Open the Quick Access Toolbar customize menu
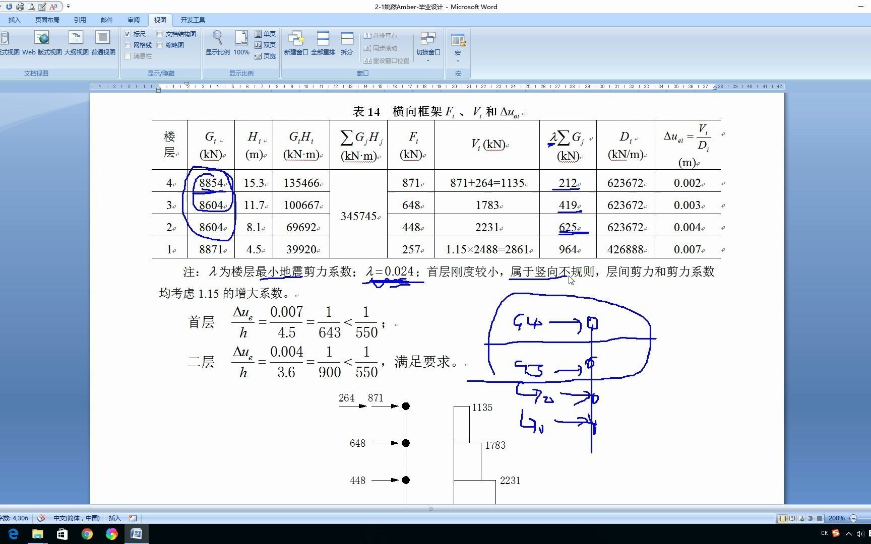The image size is (871, 544). point(68,7)
